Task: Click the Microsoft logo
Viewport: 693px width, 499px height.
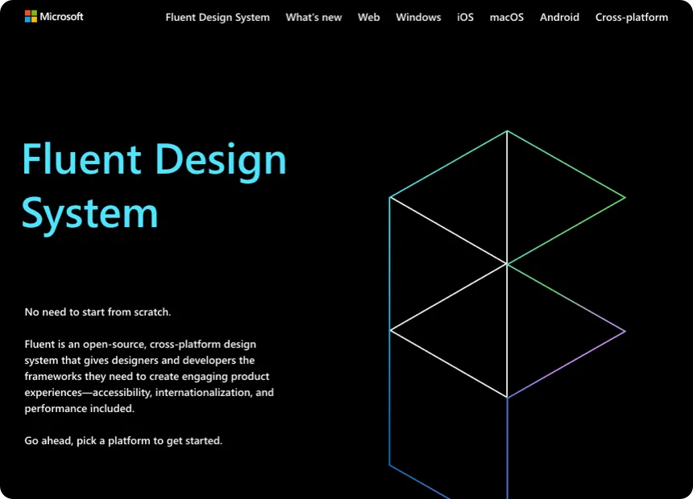Action: tap(54, 17)
